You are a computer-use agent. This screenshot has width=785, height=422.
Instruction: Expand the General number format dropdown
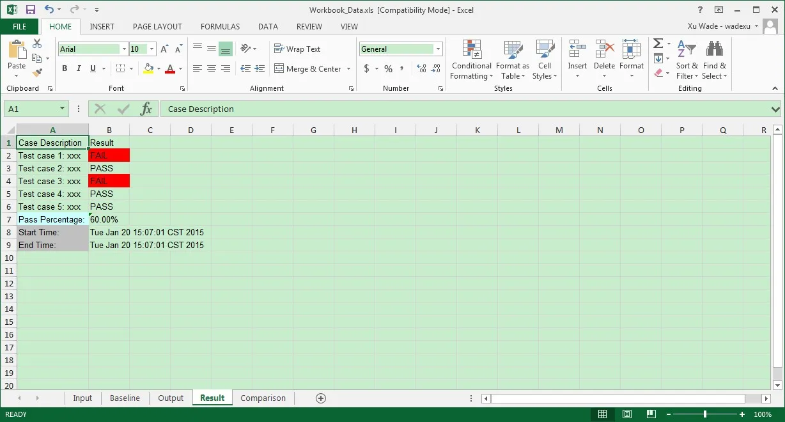pos(438,49)
